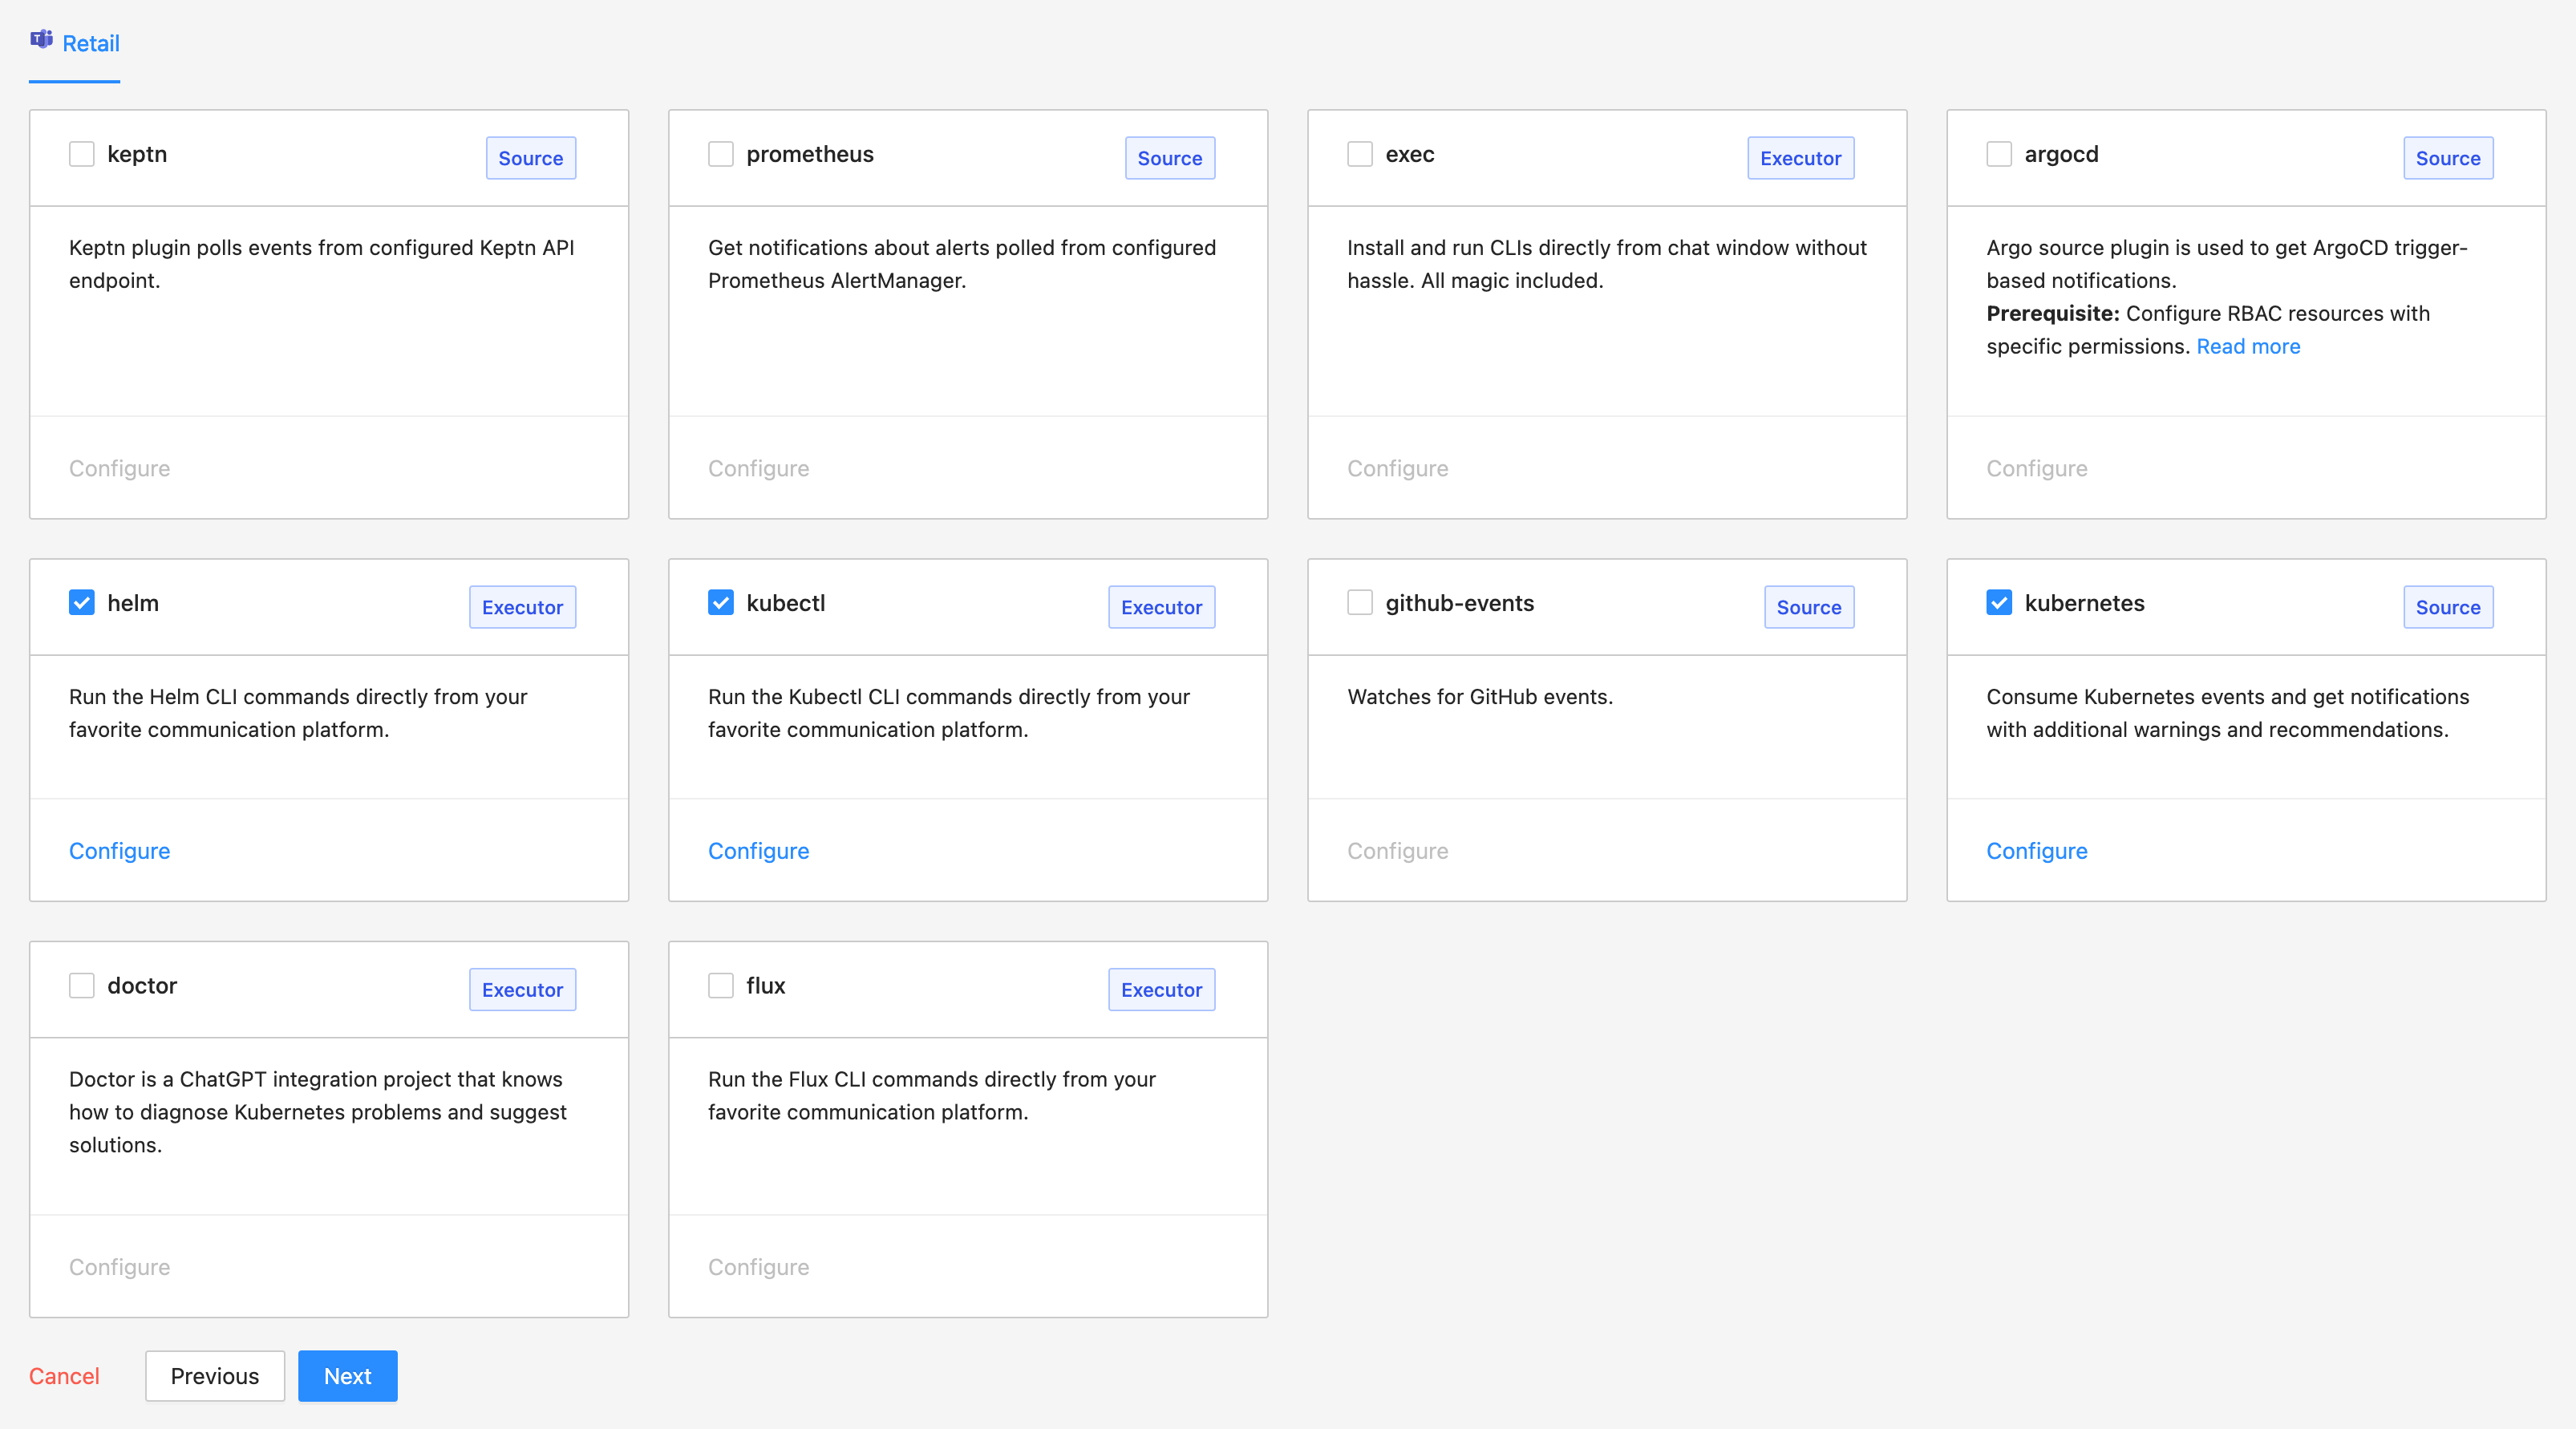The image size is (2576, 1429).
Task: Click the 'Prerequisite:' text in argocd card
Action: pyautogui.click(x=2052, y=313)
